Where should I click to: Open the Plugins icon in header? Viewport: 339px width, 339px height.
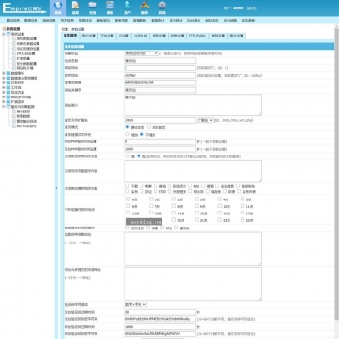click(x=144, y=7)
